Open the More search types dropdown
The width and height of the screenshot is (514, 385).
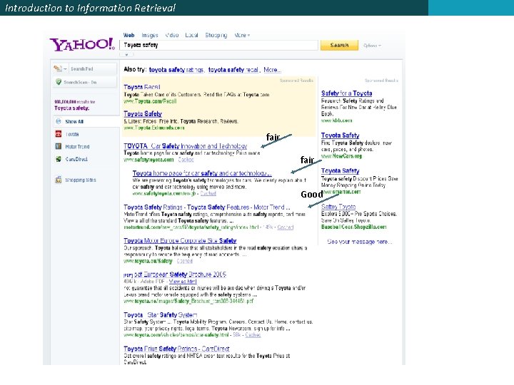(242, 35)
